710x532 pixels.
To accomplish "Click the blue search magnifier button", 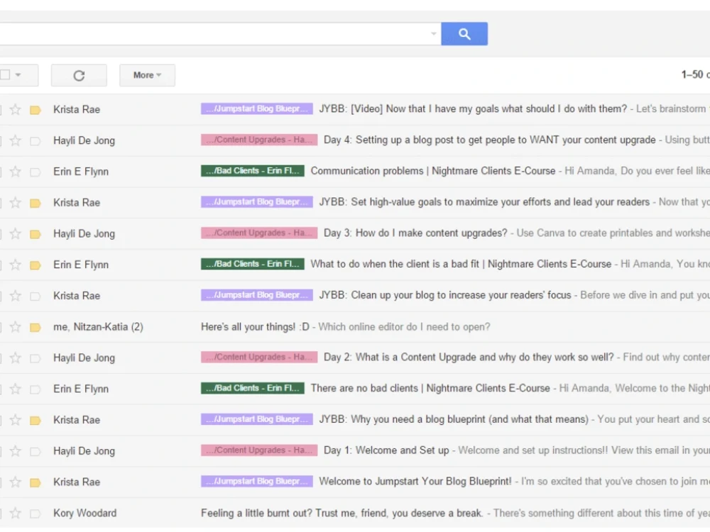I will tap(464, 34).
